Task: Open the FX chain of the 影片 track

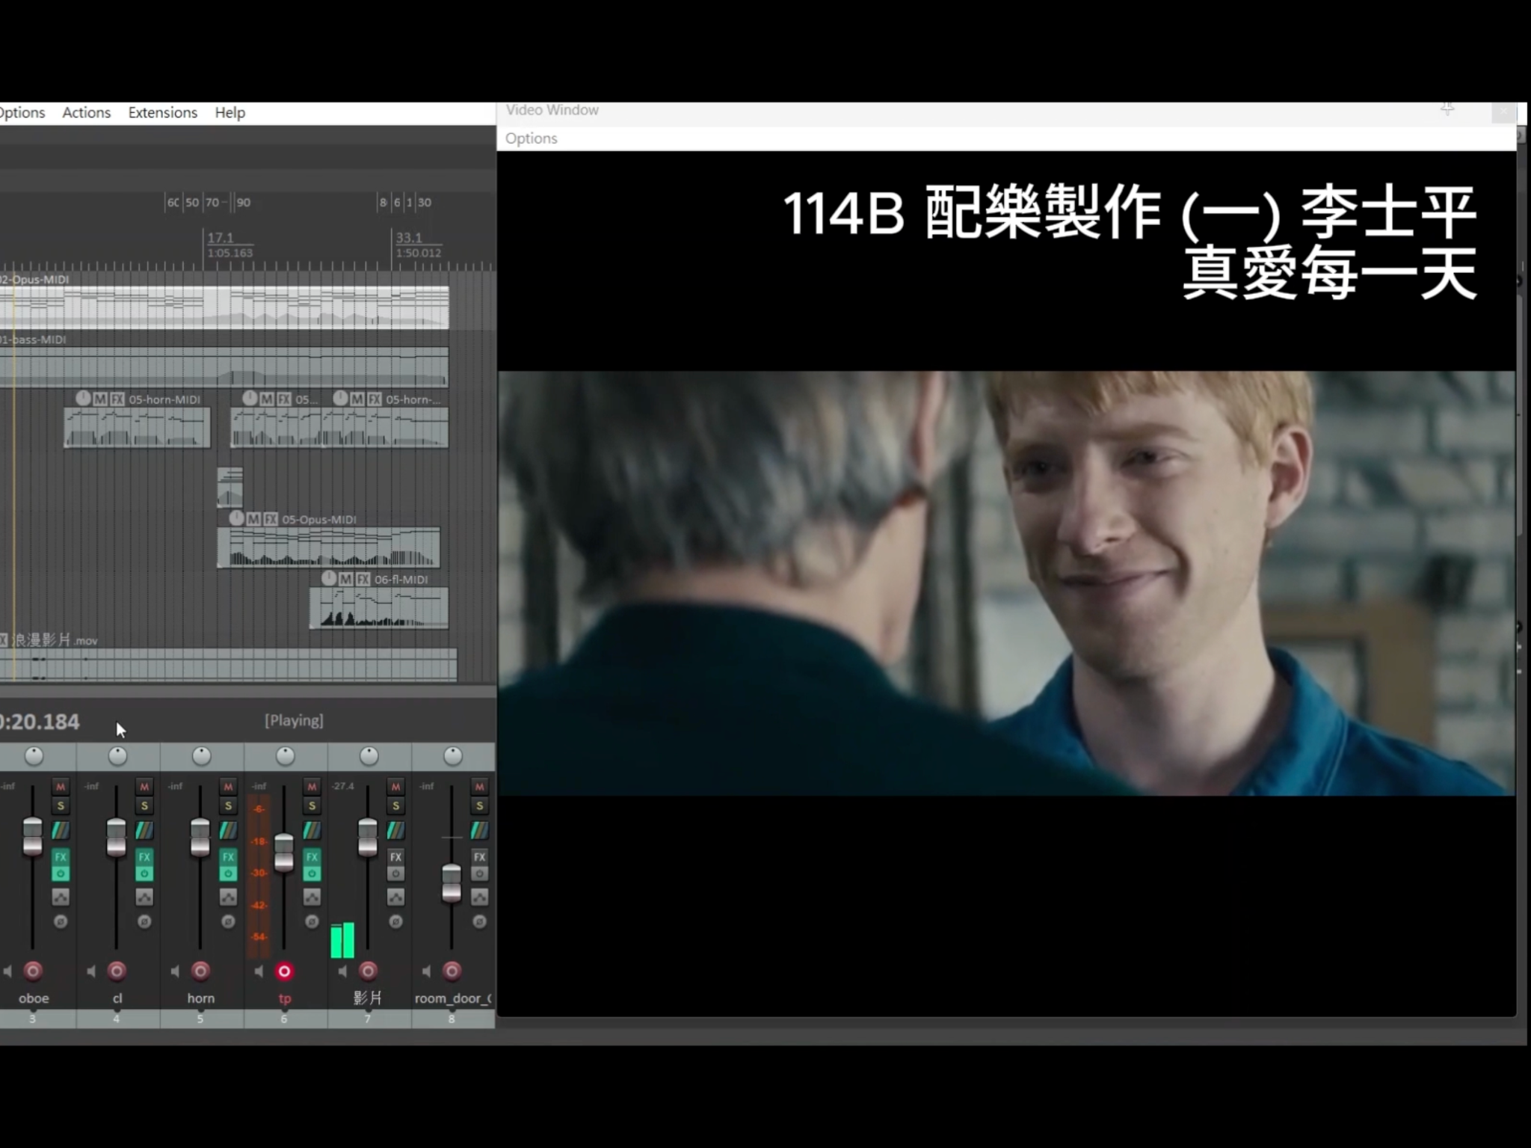Action: (395, 857)
